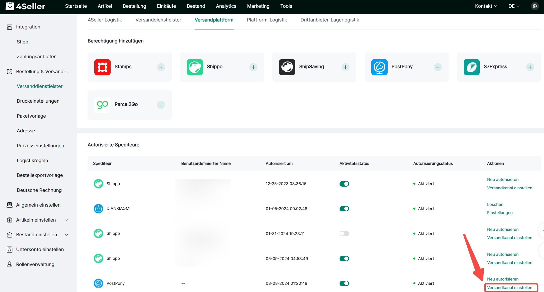The image size is (544, 292).
Task: Add Shippo authorization via plus icon
Action: click(x=253, y=67)
